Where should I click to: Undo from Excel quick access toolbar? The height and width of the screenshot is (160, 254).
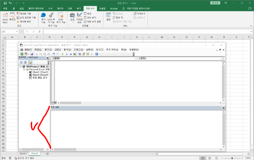tap(10, 3)
